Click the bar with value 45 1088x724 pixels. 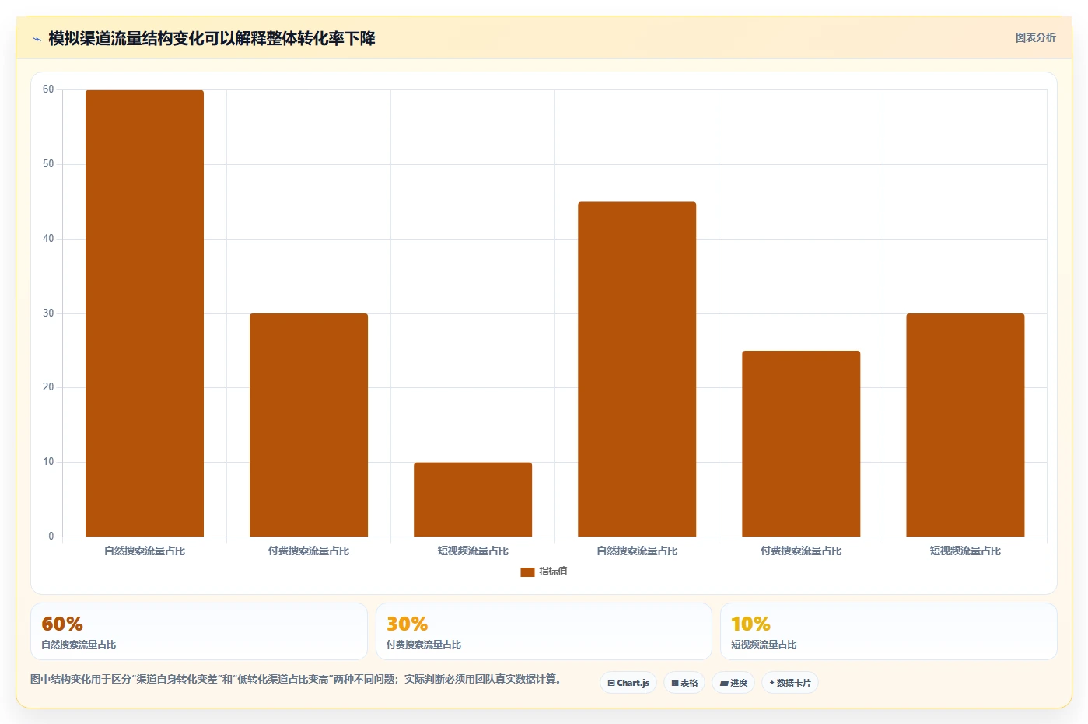[637, 369]
